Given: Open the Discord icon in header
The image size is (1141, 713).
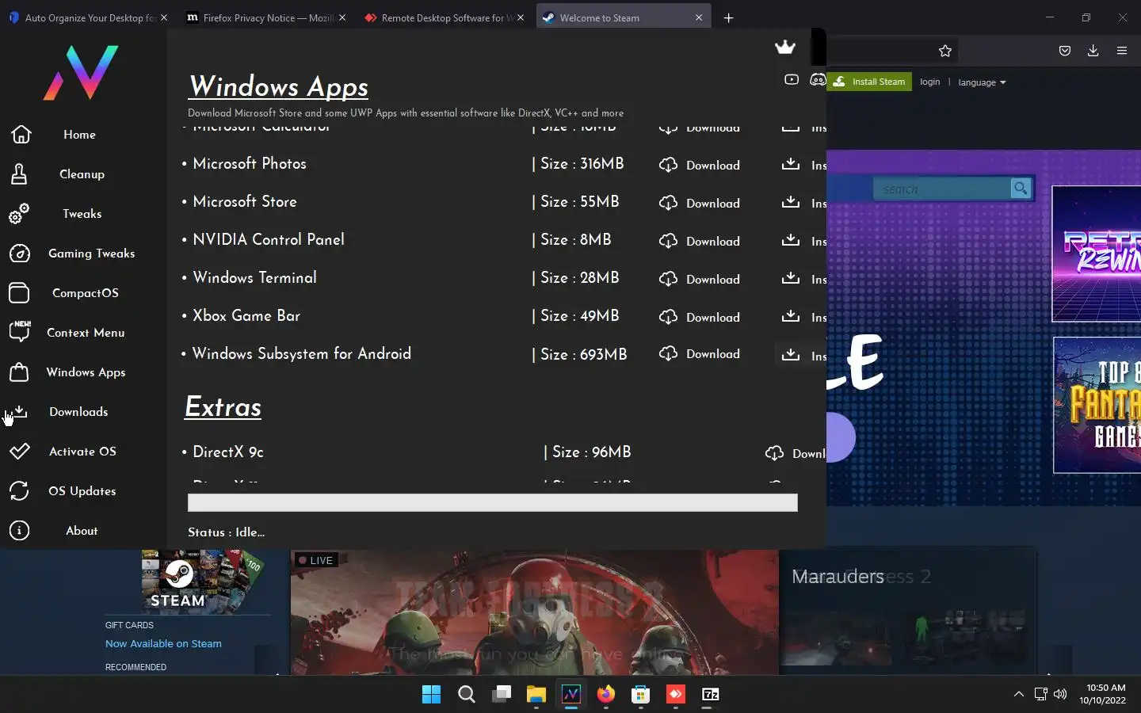Looking at the screenshot, I should [818, 79].
